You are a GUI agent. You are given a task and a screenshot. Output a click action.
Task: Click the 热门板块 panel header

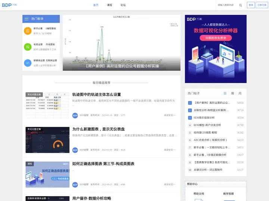coord(41,19)
